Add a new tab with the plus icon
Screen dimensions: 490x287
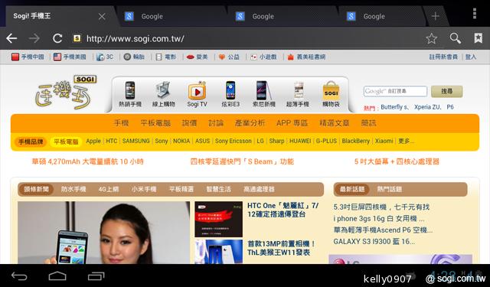(x=436, y=16)
